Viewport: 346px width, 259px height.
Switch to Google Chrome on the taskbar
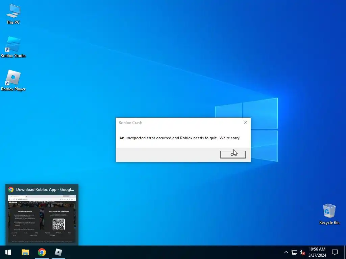42,252
